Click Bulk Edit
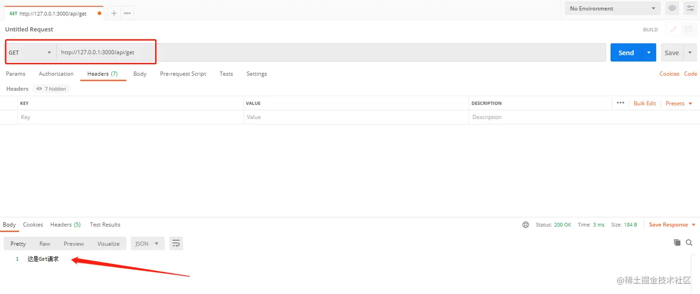Screen dimensions: 700x294 (645, 103)
